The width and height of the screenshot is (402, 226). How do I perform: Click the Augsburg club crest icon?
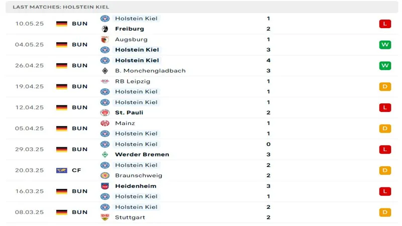(105, 39)
